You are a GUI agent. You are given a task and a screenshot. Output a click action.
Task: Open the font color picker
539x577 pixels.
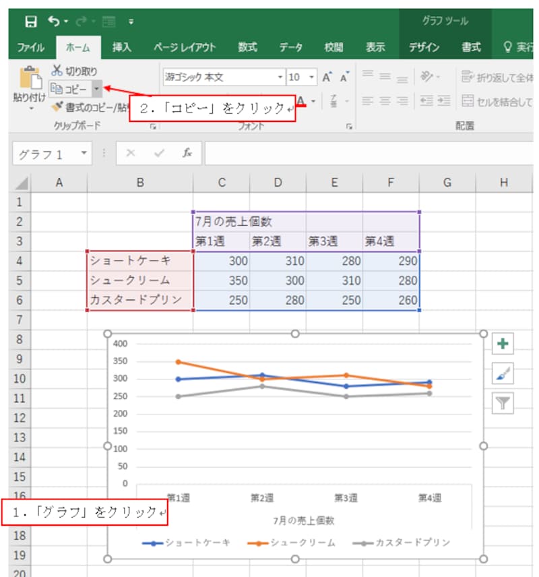pos(301,100)
